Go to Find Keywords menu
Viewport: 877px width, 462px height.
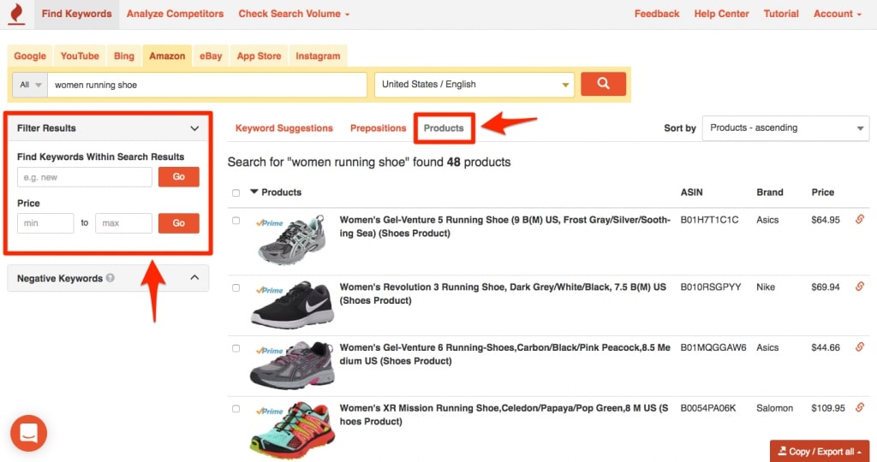[76, 14]
